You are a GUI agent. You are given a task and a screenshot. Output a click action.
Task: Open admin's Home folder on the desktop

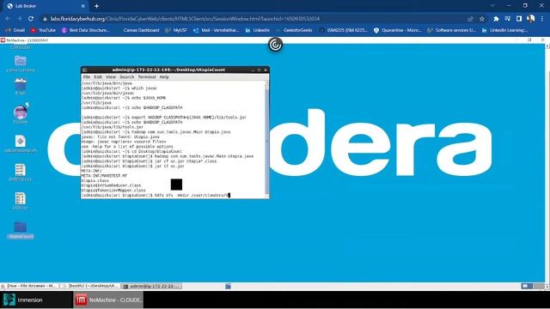[x=21, y=63]
